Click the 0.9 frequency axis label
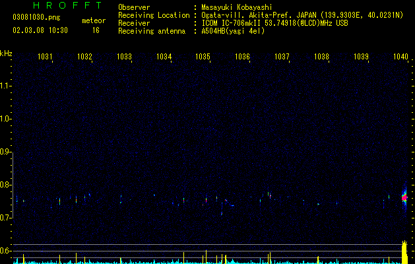 [x=5, y=152]
